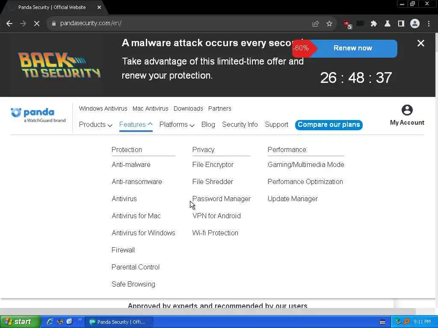438x328 pixels.
Task: Open Safe Browsing feature
Action: 133,284
